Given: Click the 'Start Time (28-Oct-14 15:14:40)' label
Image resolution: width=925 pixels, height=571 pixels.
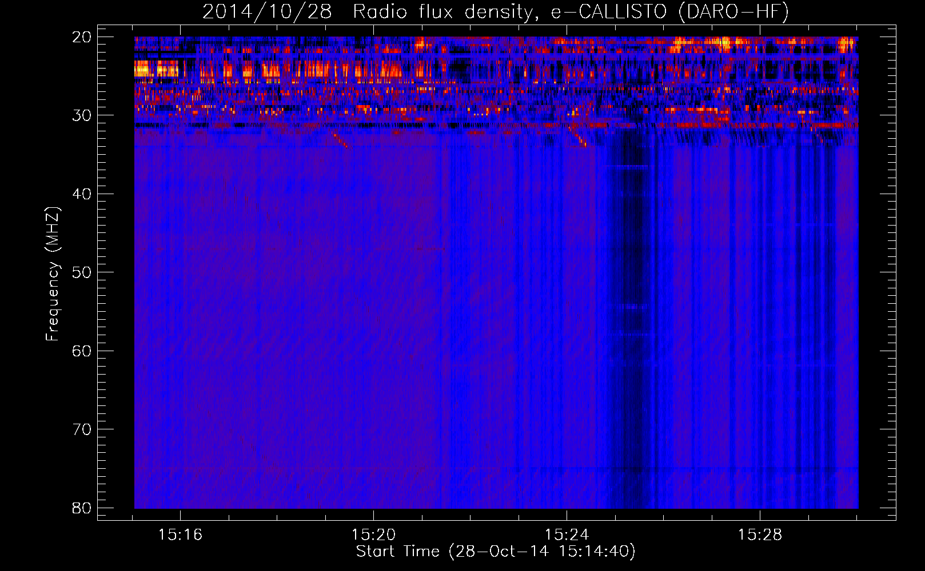Looking at the screenshot, I should click(496, 552).
